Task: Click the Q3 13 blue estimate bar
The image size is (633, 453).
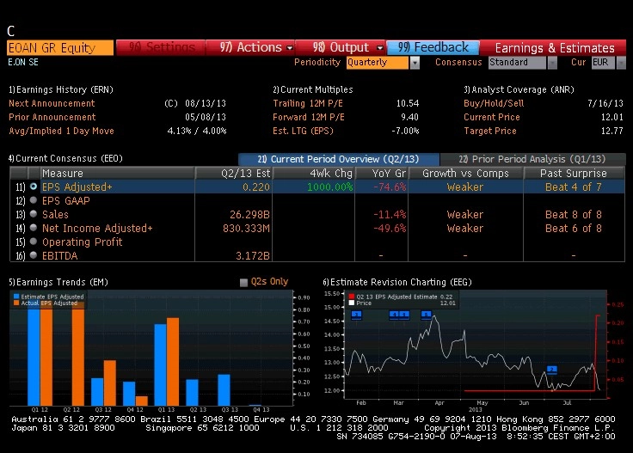Action: click(x=224, y=390)
